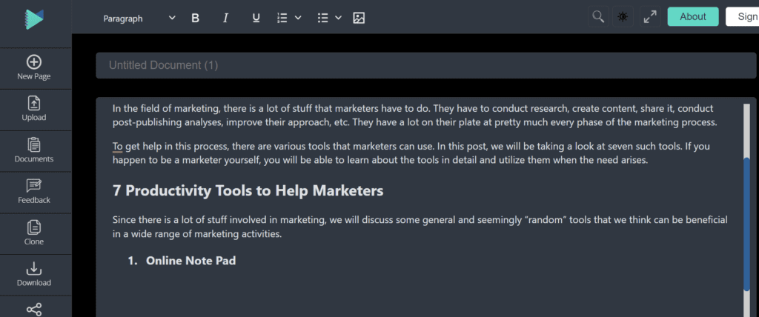Insert a bulleted list

click(x=323, y=18)
